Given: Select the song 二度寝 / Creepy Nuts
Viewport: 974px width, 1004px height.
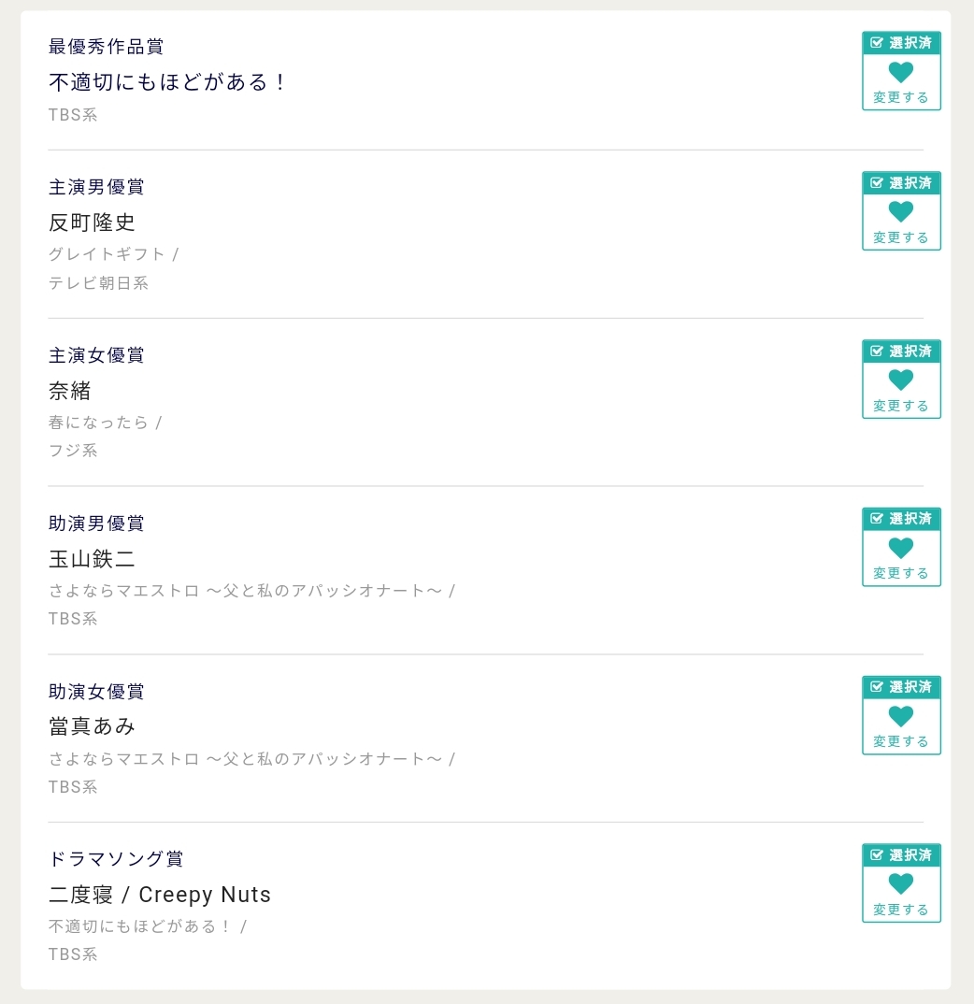Looking at the screenshot, I should pos(160,895).
